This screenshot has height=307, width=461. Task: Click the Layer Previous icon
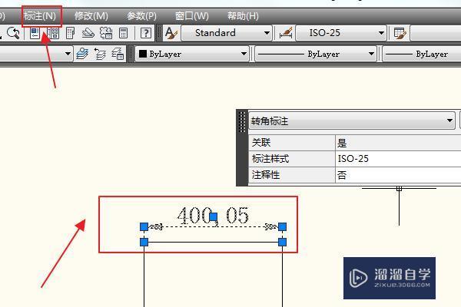pyautogui.click(x=100, y=54)
